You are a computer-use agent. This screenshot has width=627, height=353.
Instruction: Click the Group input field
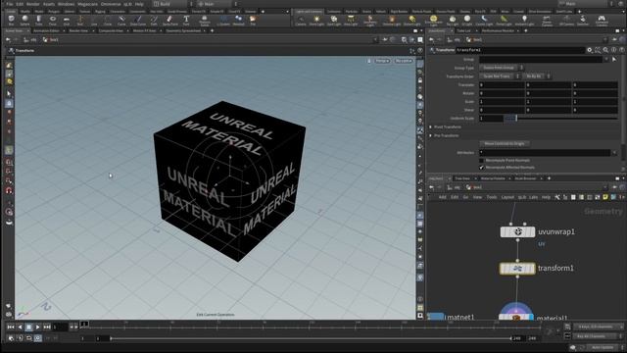click(x=541, y=59)
